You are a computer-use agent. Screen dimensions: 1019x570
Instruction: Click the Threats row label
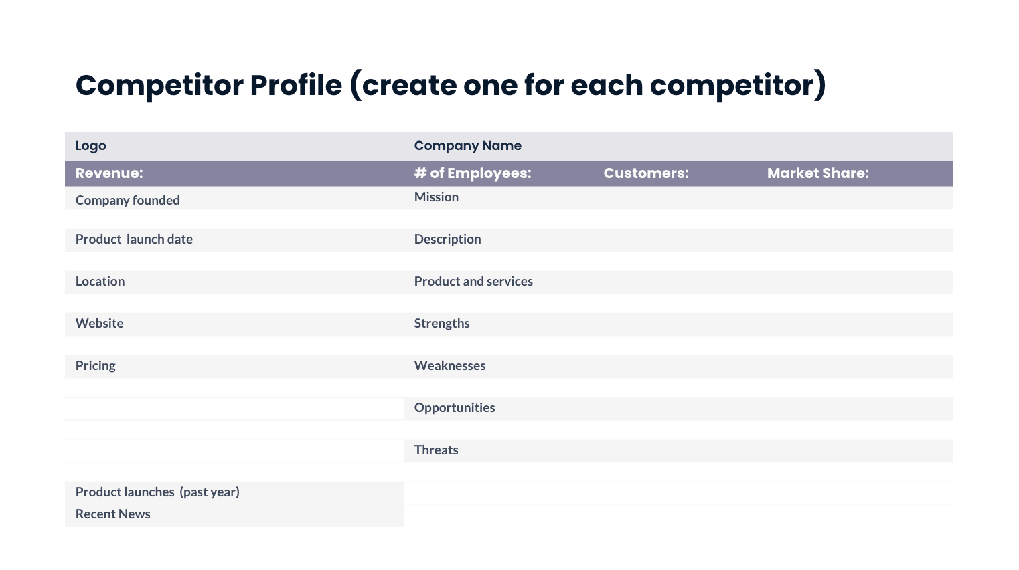tap(437, 450)
